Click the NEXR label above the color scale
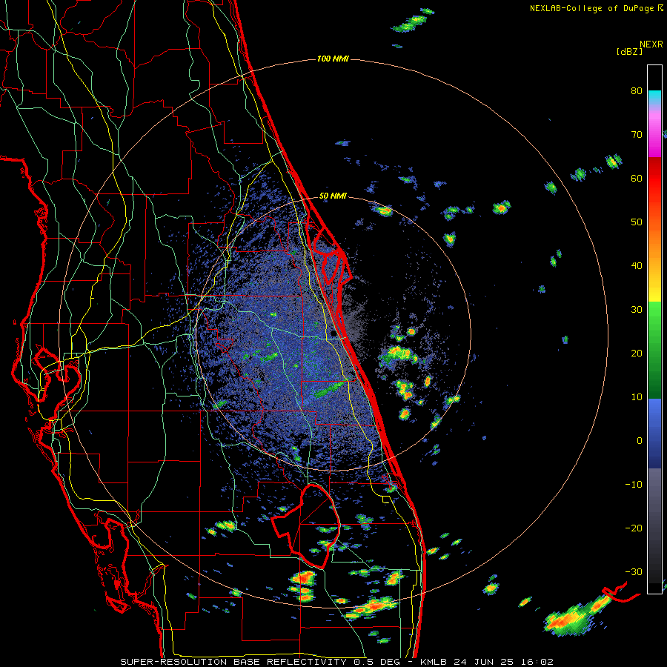This screenshot has height=667, width=667. click(x=651, y=44)
